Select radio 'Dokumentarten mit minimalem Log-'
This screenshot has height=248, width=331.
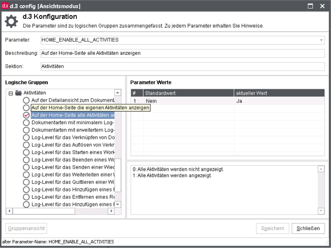pos(26,123)
